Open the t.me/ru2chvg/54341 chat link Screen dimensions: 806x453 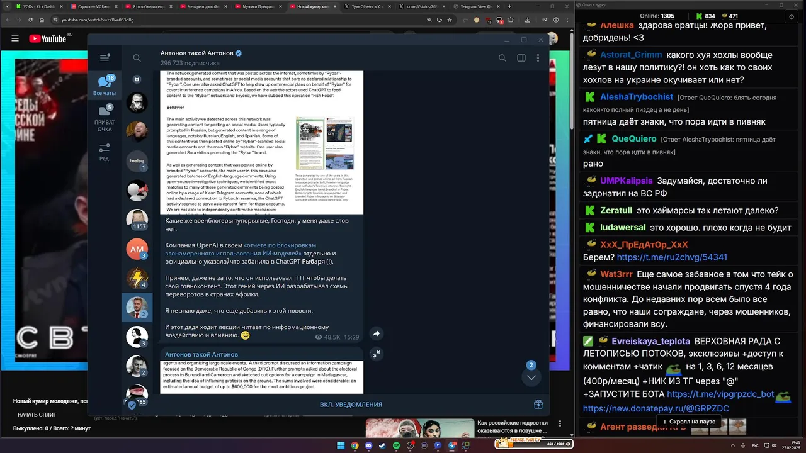[x=672, y=257]
